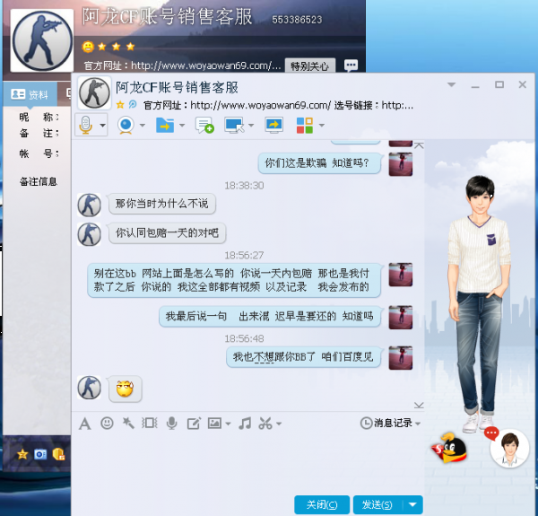This screenshot has width=538, height=516.
Task: Open the handwriting input pad icon
Action: [194, 424]
